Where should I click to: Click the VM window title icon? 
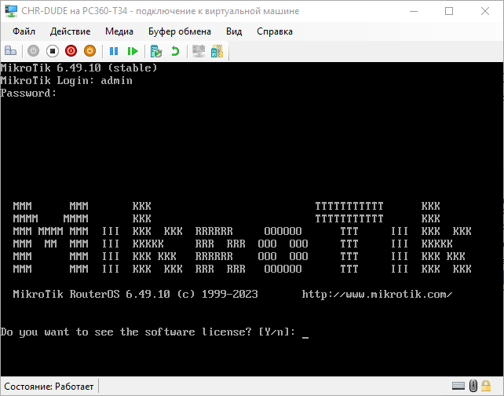(11, 11)
